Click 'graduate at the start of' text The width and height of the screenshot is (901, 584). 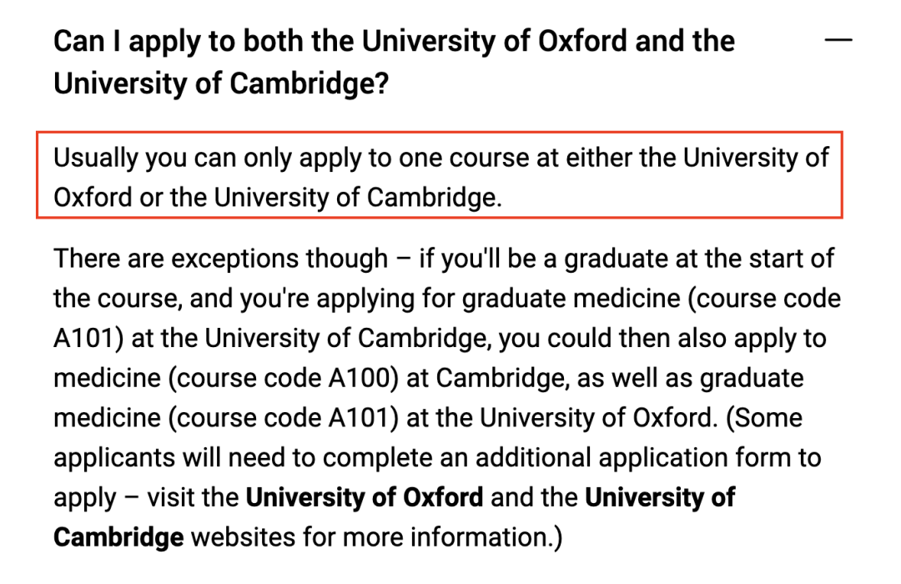(699, 259)
